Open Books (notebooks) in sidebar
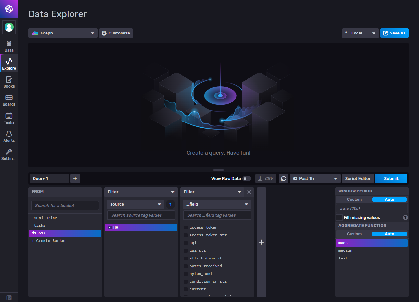Viewport: 419px width, 302px height. click(9, 82)
